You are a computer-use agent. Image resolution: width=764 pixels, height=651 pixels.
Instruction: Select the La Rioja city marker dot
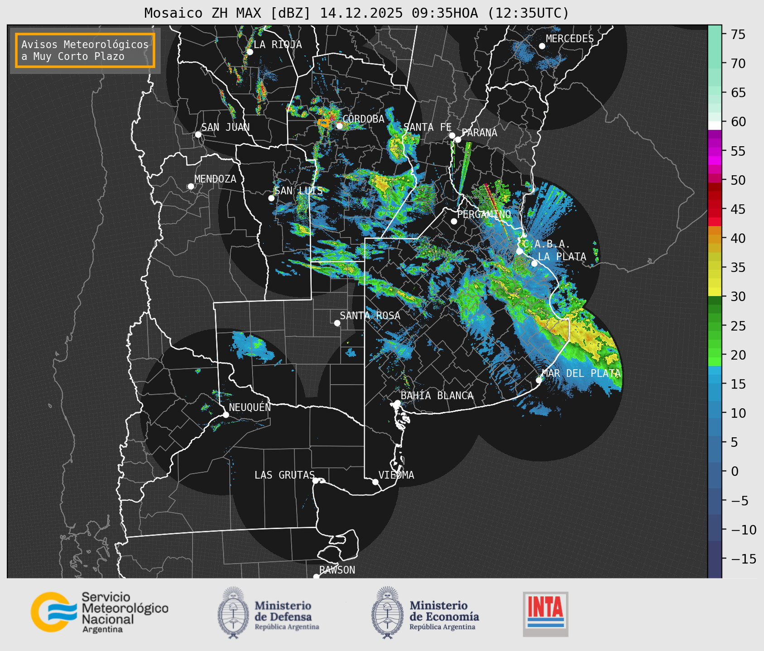tap(250, 52)
